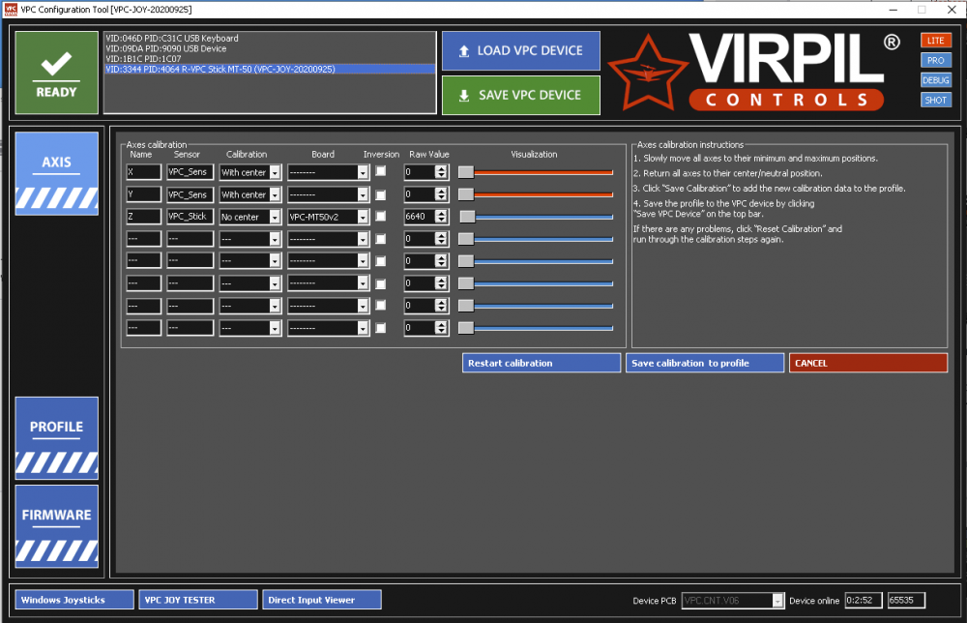Click the Virpil Controls star logo

click(647, 73)
